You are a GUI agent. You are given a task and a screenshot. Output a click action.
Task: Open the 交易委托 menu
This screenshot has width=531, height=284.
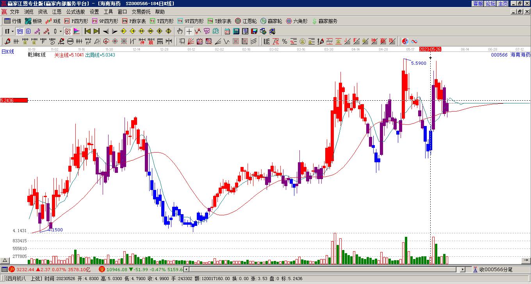141,12
